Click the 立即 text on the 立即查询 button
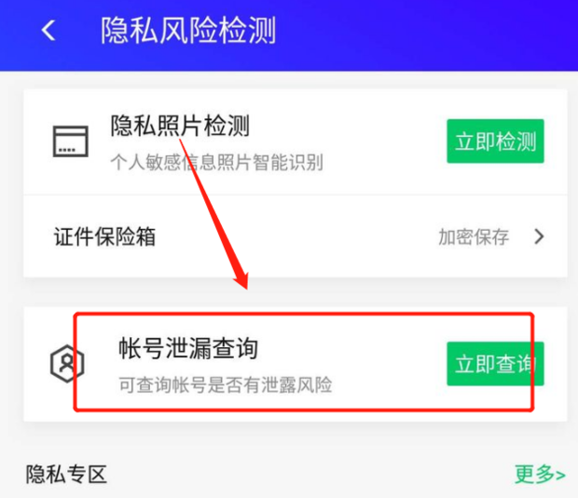The width and height of the screenshot is (578, 498). click(x=475, y=364)
